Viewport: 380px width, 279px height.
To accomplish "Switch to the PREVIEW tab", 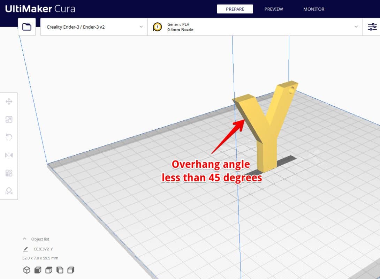I will pyautogui.click(x=273, y=9).
